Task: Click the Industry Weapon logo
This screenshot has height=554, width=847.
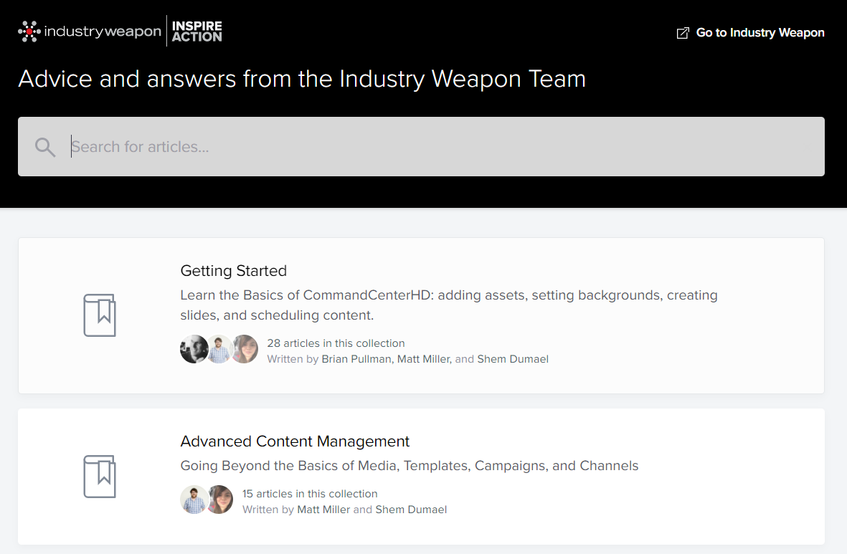Action: point(90,32)
